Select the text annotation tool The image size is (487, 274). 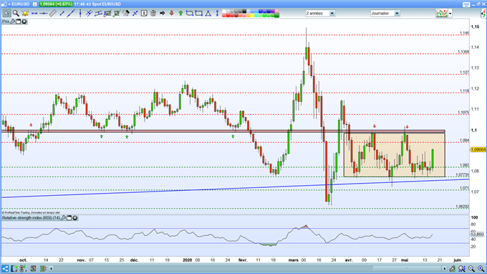[x=144, y=13]
